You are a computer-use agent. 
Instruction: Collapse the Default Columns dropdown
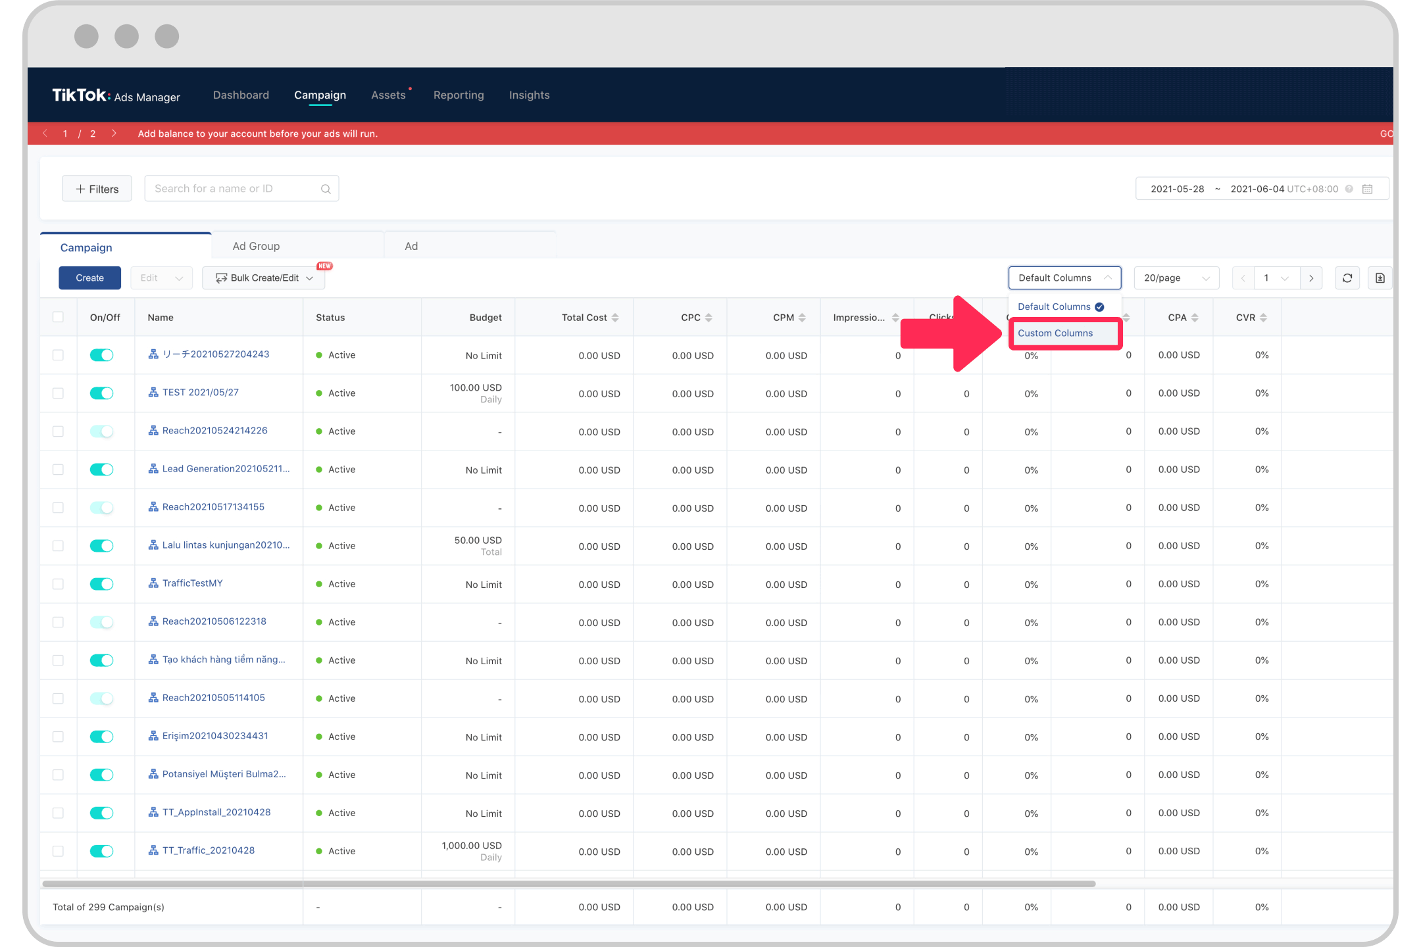click(1064, 278)
